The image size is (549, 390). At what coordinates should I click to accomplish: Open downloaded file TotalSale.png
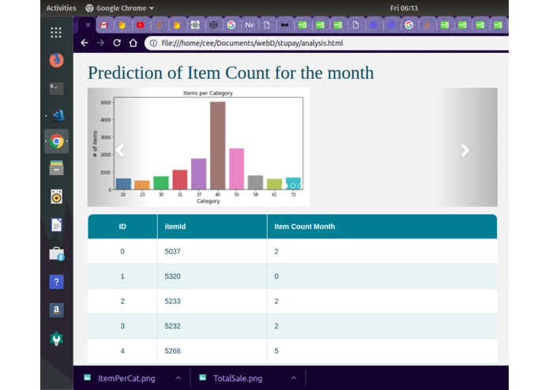[238, 378]
